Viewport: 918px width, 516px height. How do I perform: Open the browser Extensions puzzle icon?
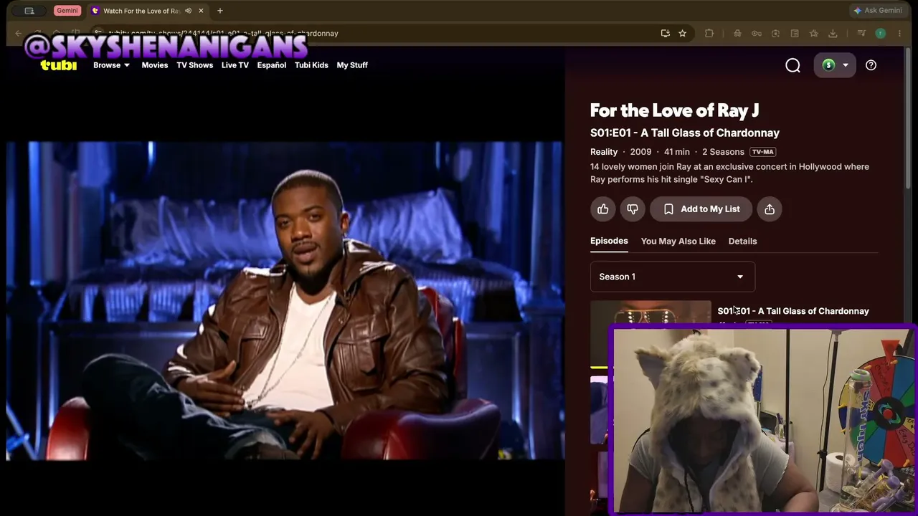709,33
